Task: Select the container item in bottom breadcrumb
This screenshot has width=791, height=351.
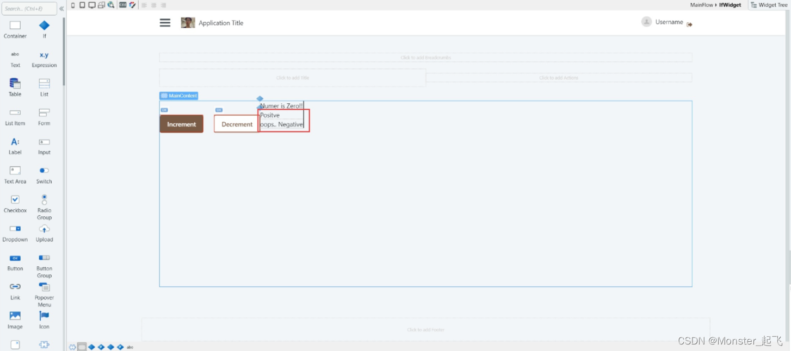Action: tap(82, 347)
